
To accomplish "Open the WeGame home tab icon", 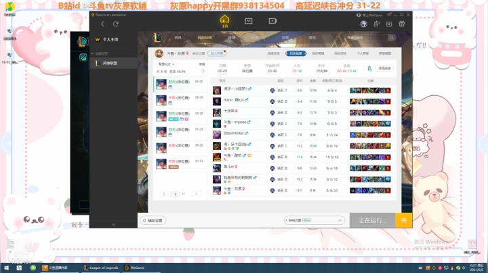I will tap(224, 20).
